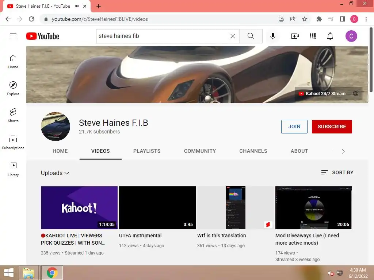Open the ABOUT tab
The width and height of the screenshot is (374, 280).
point(299,151)
